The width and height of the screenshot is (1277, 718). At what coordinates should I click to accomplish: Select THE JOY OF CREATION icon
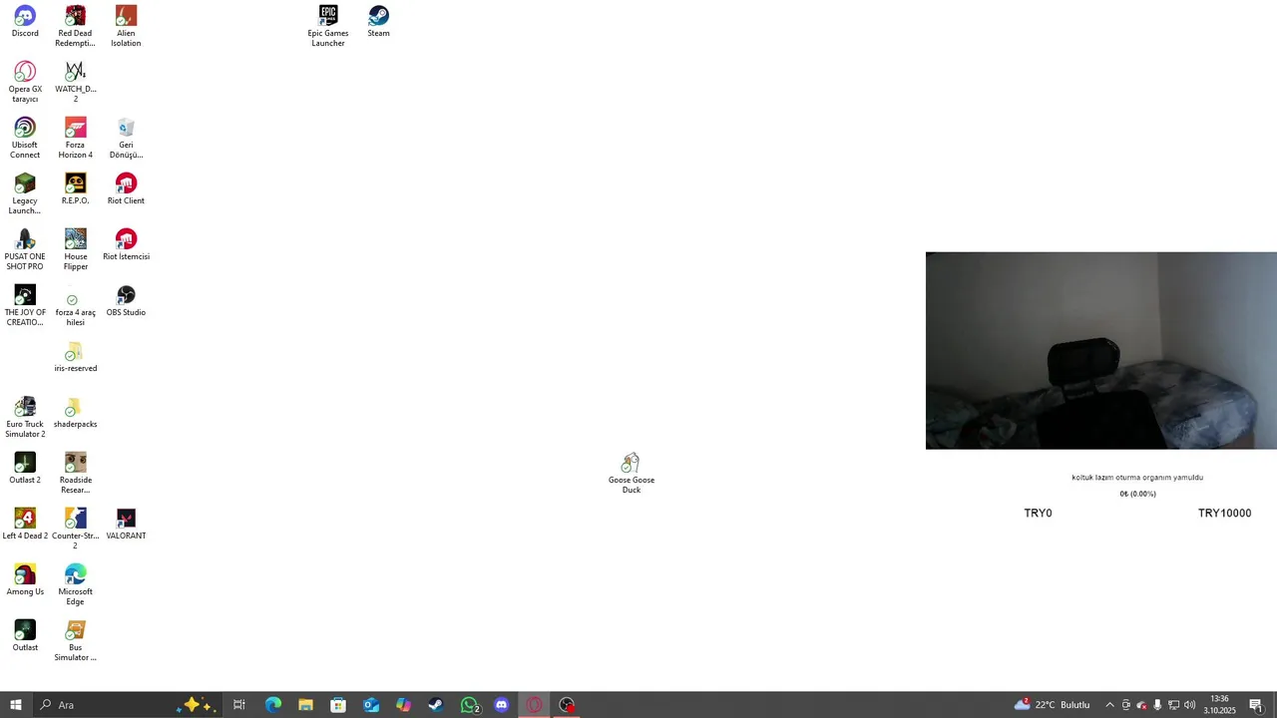pos(25,306)
